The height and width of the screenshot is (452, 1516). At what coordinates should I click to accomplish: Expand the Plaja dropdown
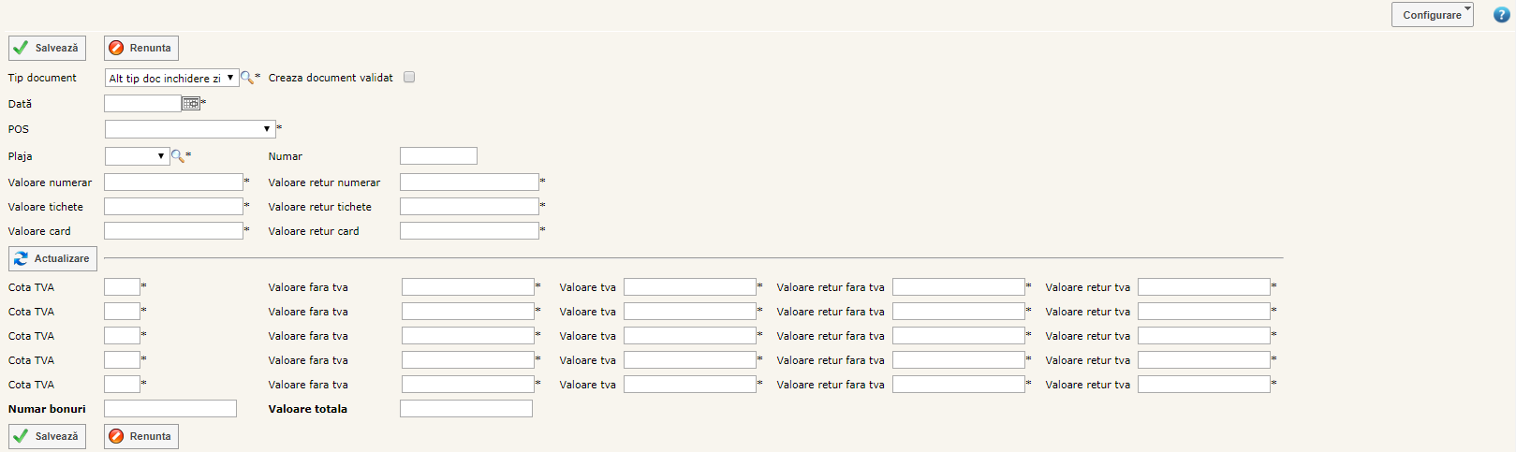[x=137, y=156]
